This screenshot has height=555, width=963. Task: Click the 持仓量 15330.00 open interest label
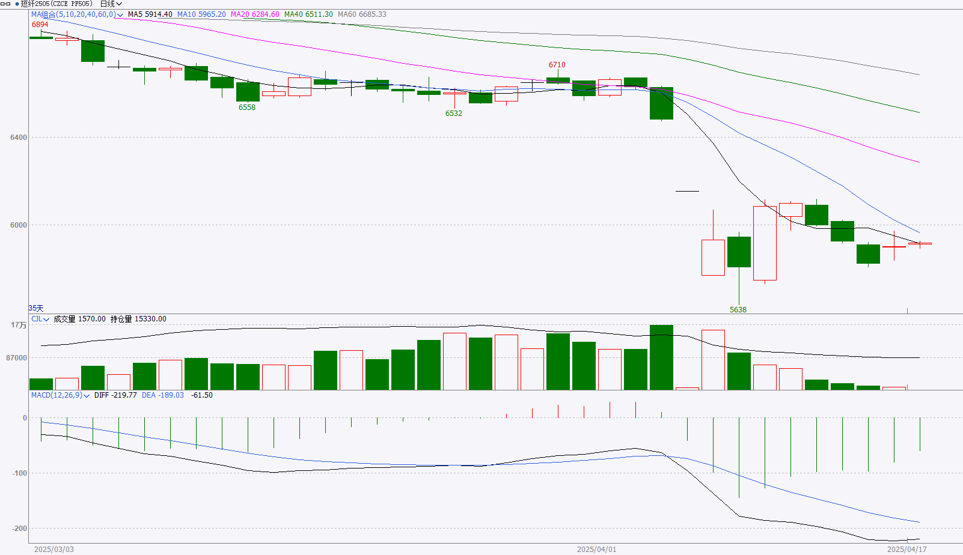point(138,319)
